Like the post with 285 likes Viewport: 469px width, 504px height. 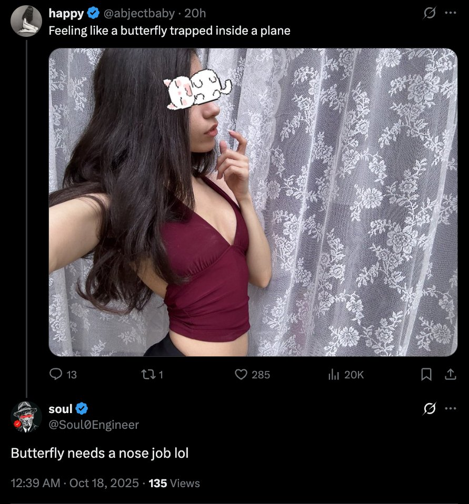252,375
